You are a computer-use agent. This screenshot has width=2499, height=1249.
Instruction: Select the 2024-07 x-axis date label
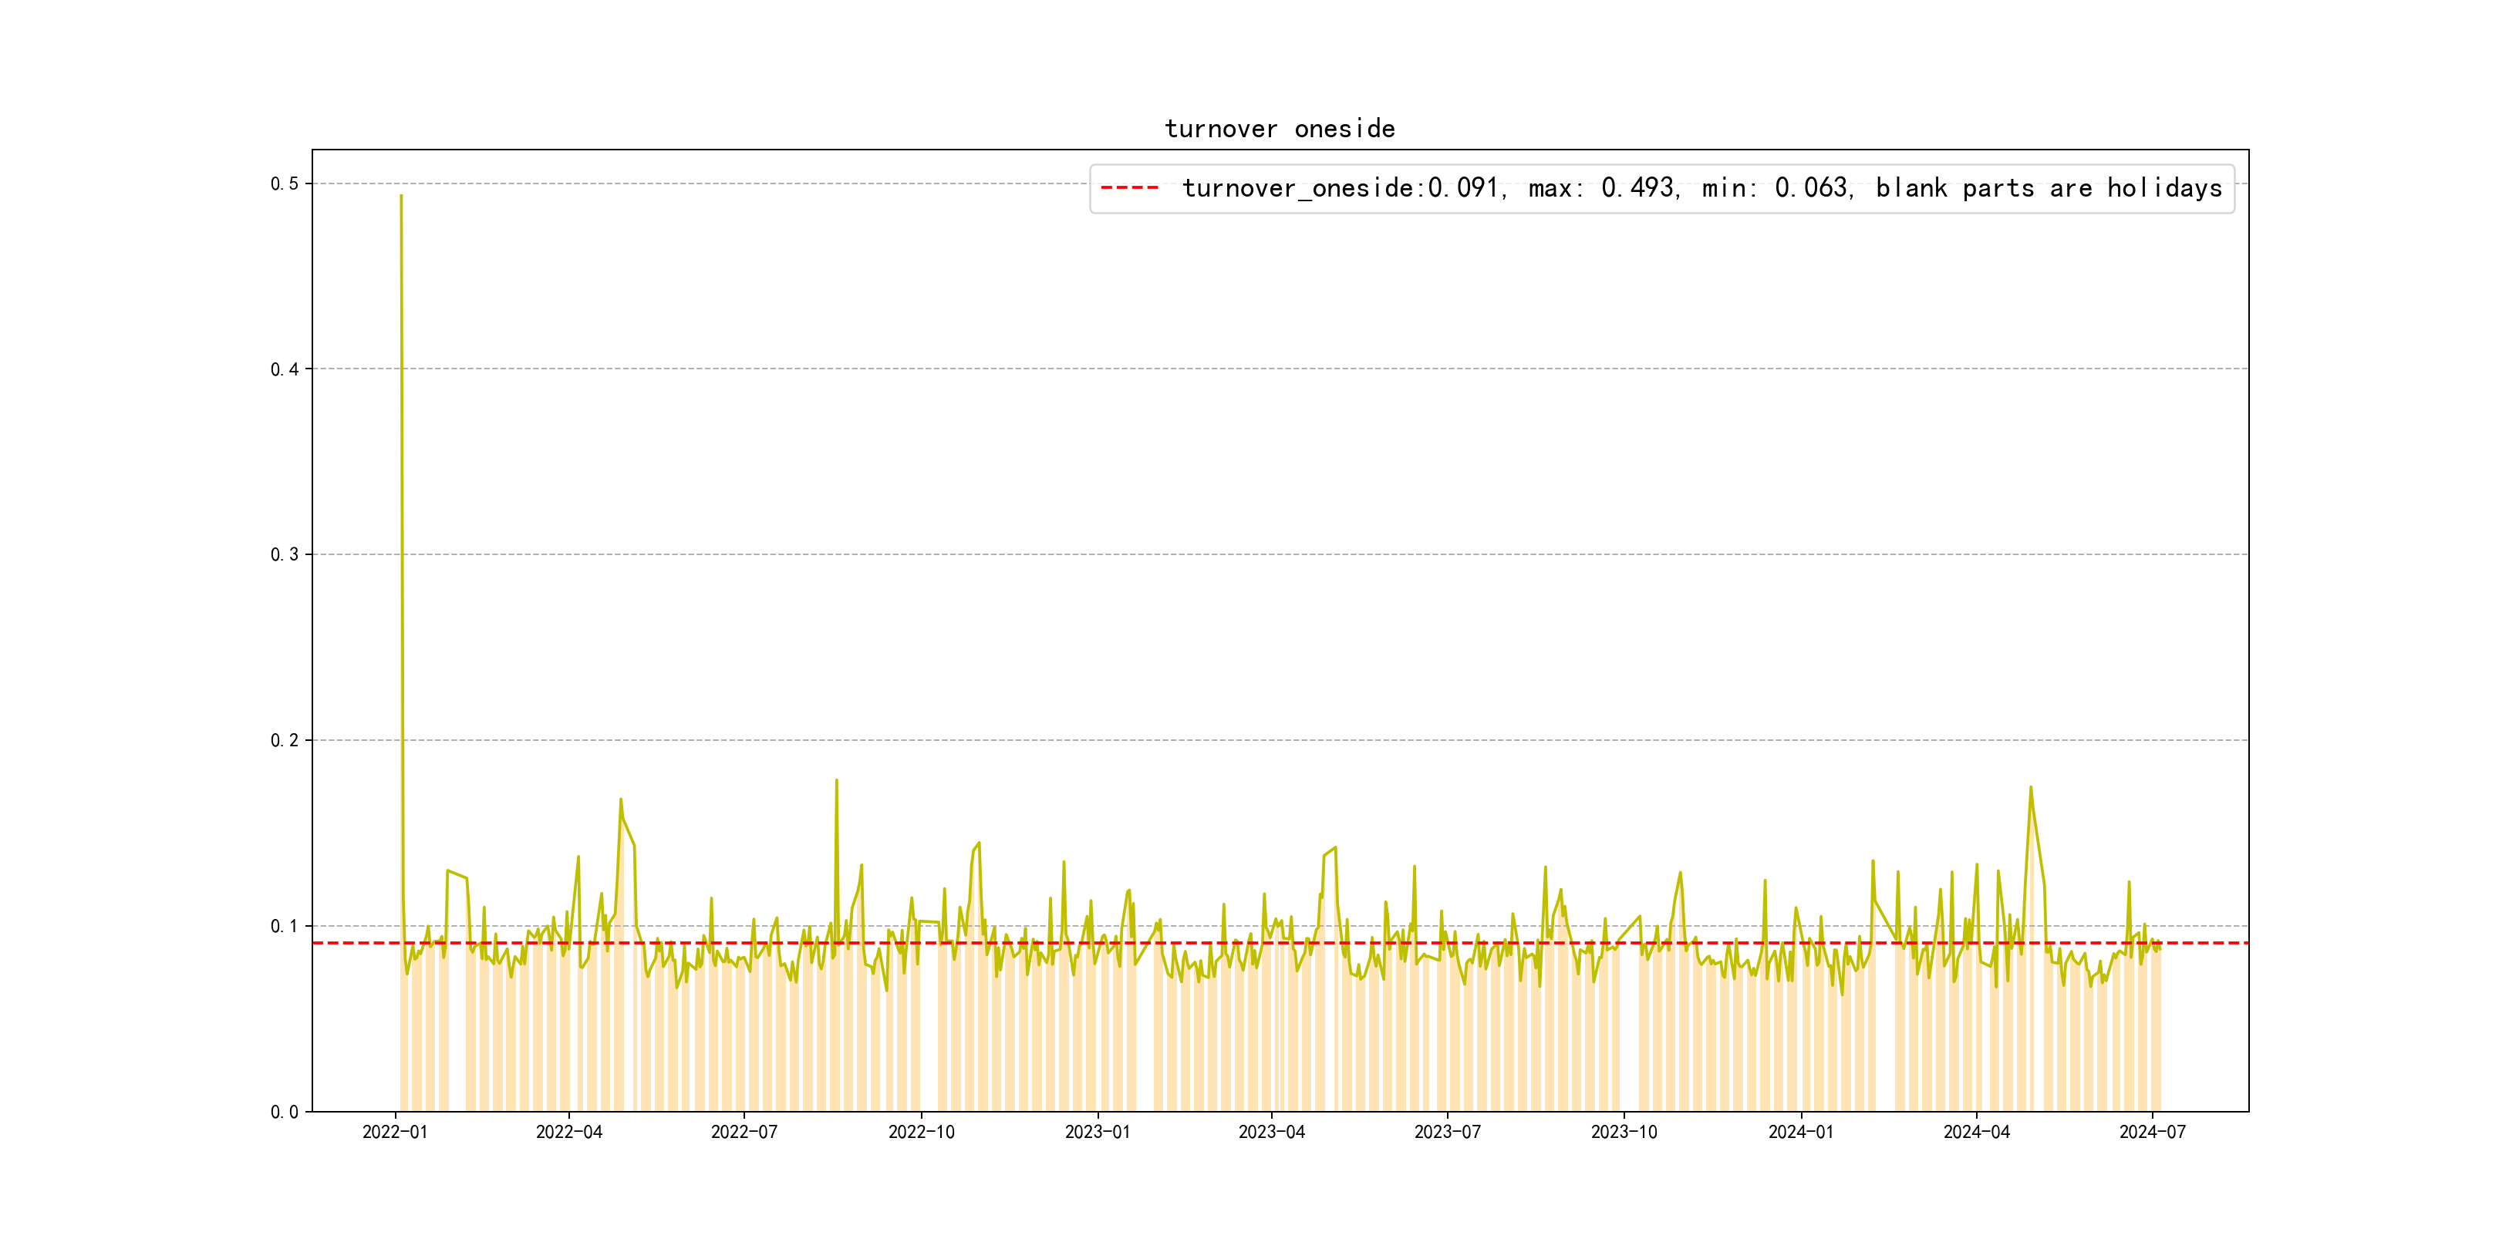[x=2152, y=1133]
